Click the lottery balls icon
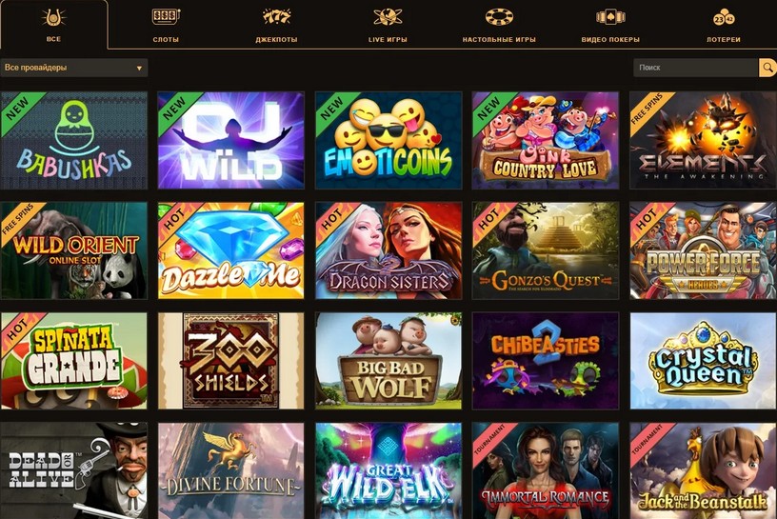This screenshot has width=777, height=519. click(724, 18)
